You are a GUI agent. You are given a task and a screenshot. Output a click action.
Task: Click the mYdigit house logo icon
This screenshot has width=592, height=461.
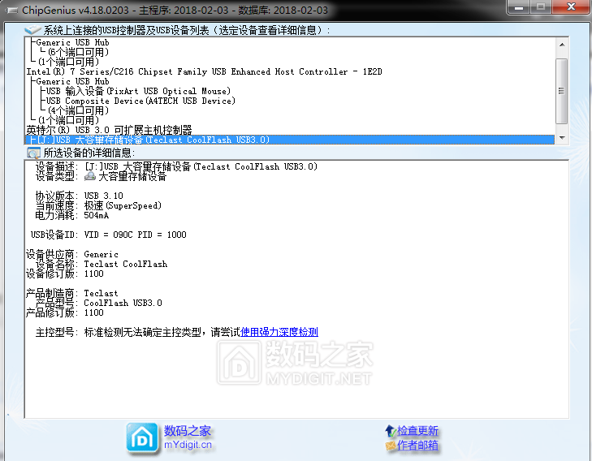(x=143, y=438)
